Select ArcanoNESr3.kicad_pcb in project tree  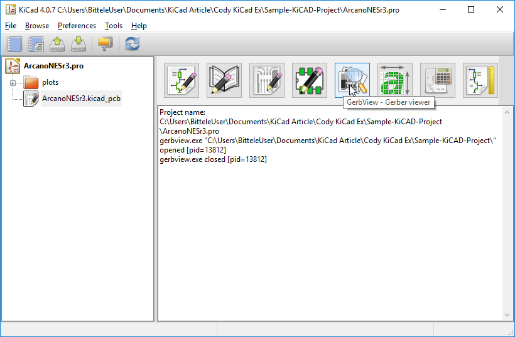point(80,99)
